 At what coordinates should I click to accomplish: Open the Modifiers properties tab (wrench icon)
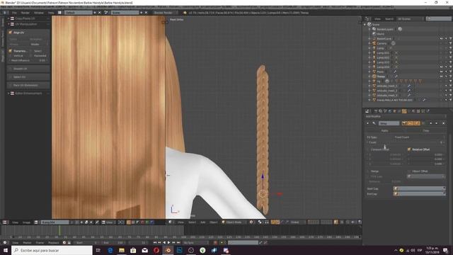coord(404,111)
